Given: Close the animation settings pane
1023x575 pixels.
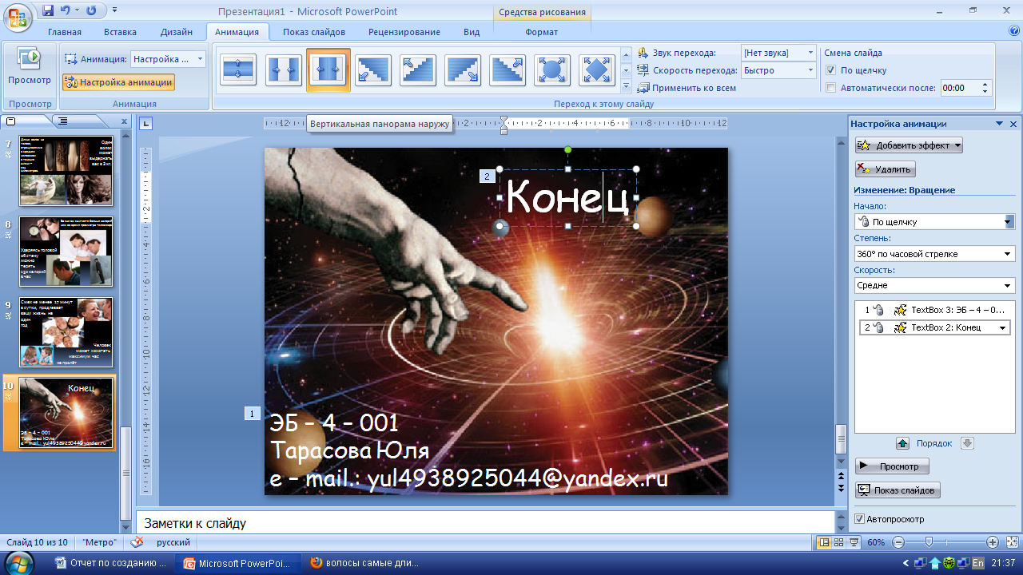Looking at the screenshot, I should click(x=1013, y=124).
